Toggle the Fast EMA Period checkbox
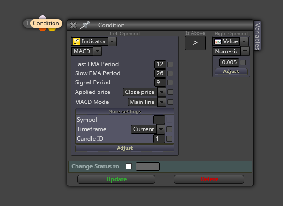Screen dimensions: 283x206 pos(170,64)
